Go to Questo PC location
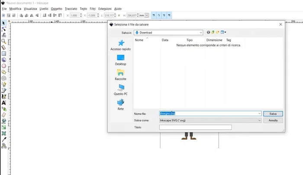 [x=121, y=90]
